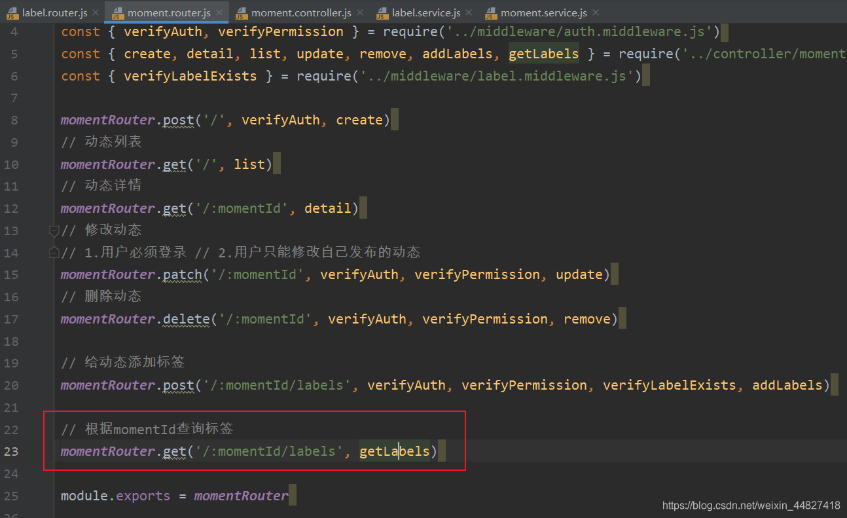Click addLabels in the line 5 destructuring
Screen dimensions: 847x518
click(x=458, y=54)
